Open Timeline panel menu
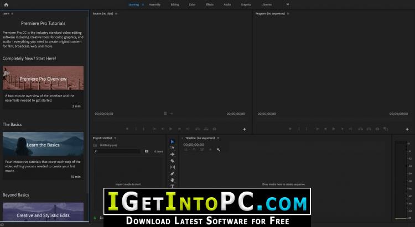The width and height of the screenshot is (415, 227). (x=218, y=138)
